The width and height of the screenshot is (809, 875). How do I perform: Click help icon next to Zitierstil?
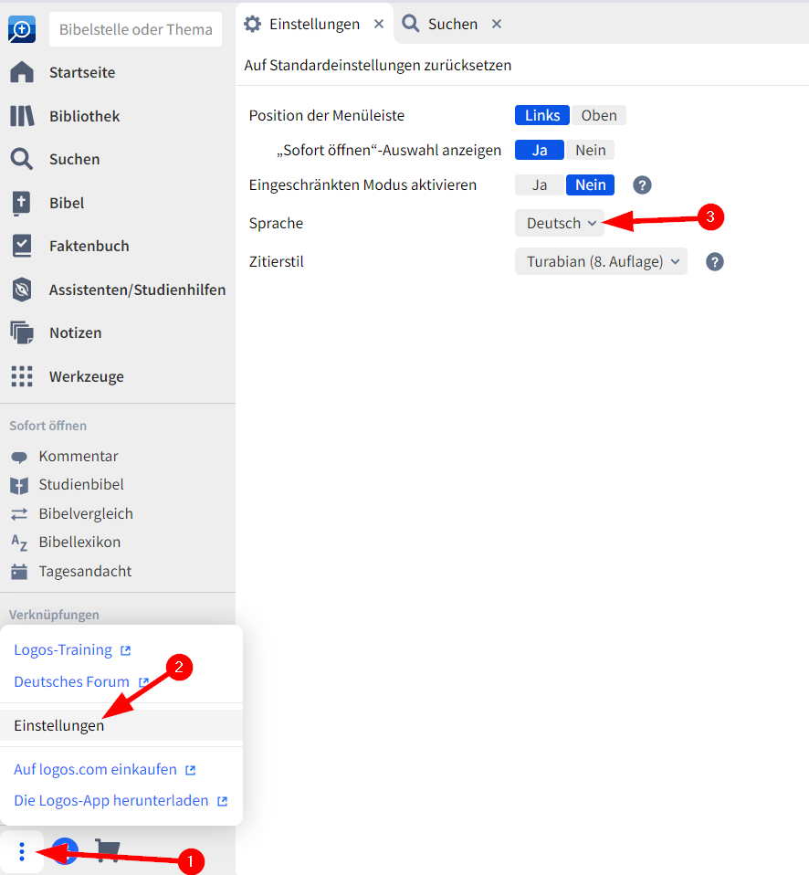coord(715,262)
